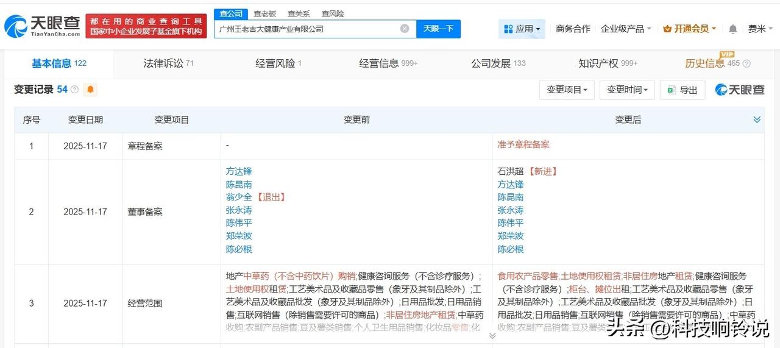Click the 序号 column header
This screenshot has height=348, width=780.
[32, 120]
